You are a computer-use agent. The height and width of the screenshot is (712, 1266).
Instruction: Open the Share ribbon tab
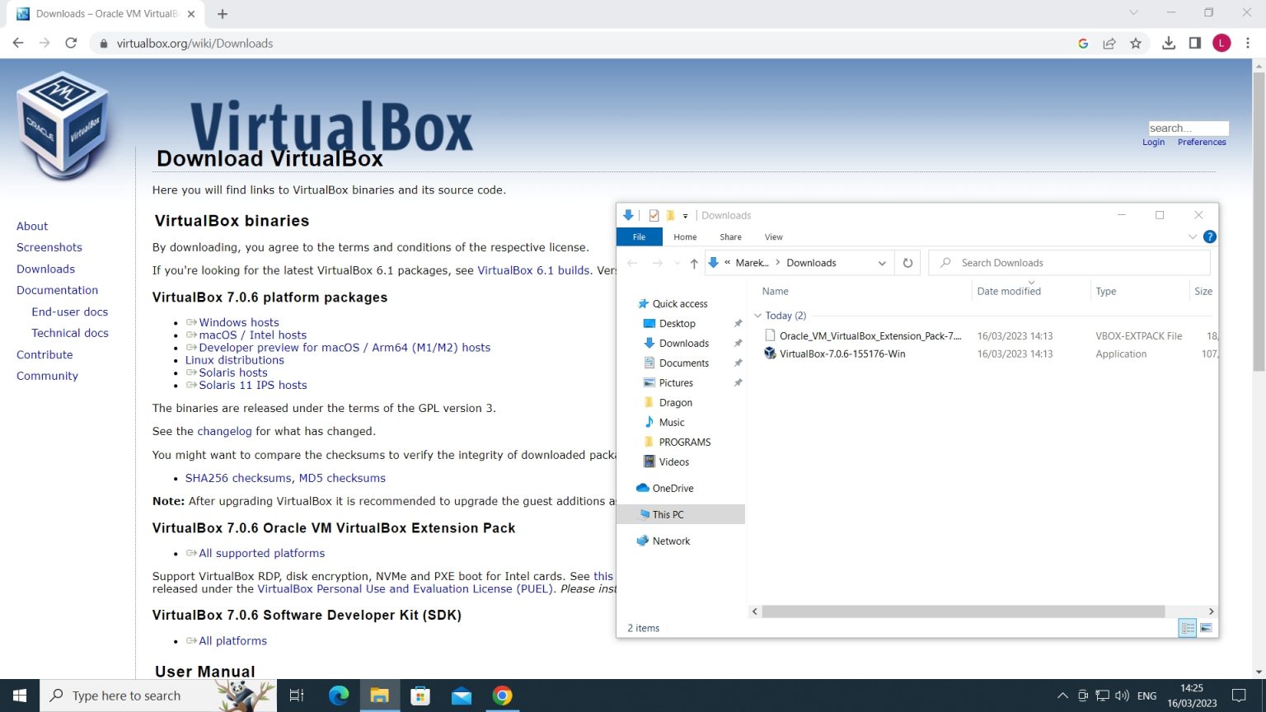[x=730, y=237]
